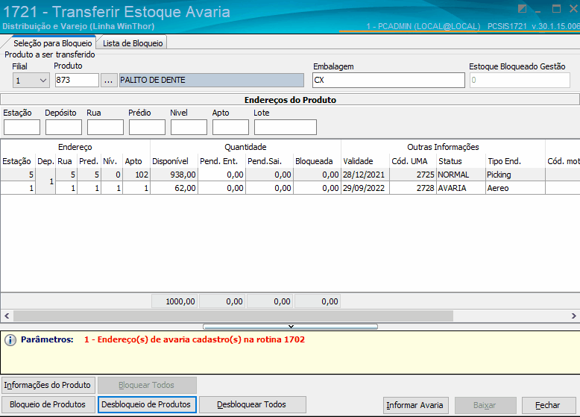This screenshot has height=417, width=580.
Task: Click the Bloqueada column header
Action: pyautogui.click(x=317, y=161)
